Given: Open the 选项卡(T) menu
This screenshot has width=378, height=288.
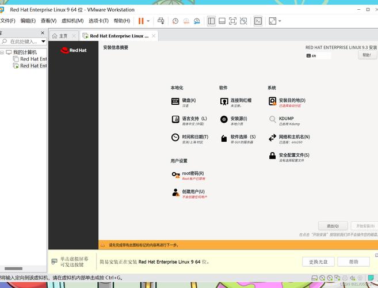Looking at the screenshot, I should pyautogui.click(x=98, y=21).
